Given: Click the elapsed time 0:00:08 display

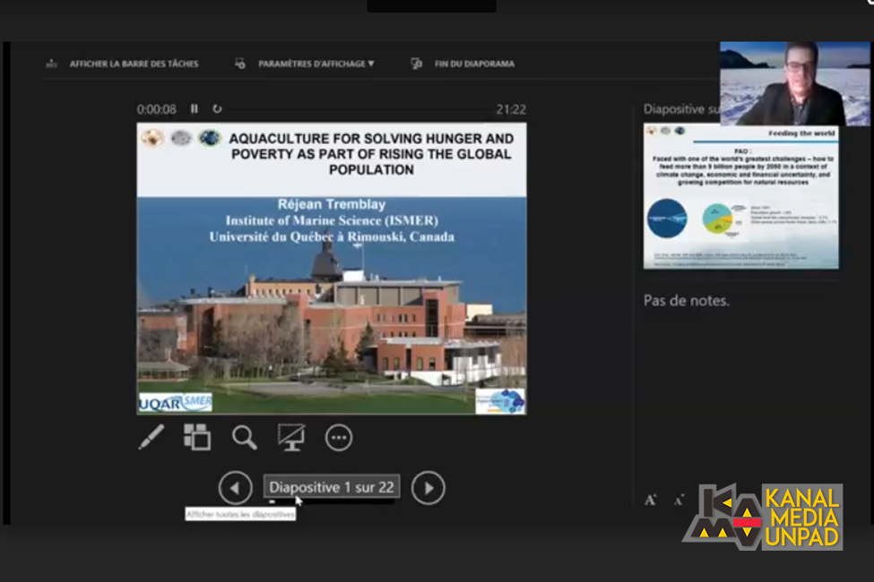Looking at the screenshot, I should 157,109.
